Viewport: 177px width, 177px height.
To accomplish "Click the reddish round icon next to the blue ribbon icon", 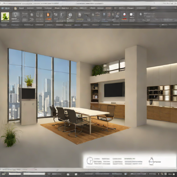I will point(109,15).
